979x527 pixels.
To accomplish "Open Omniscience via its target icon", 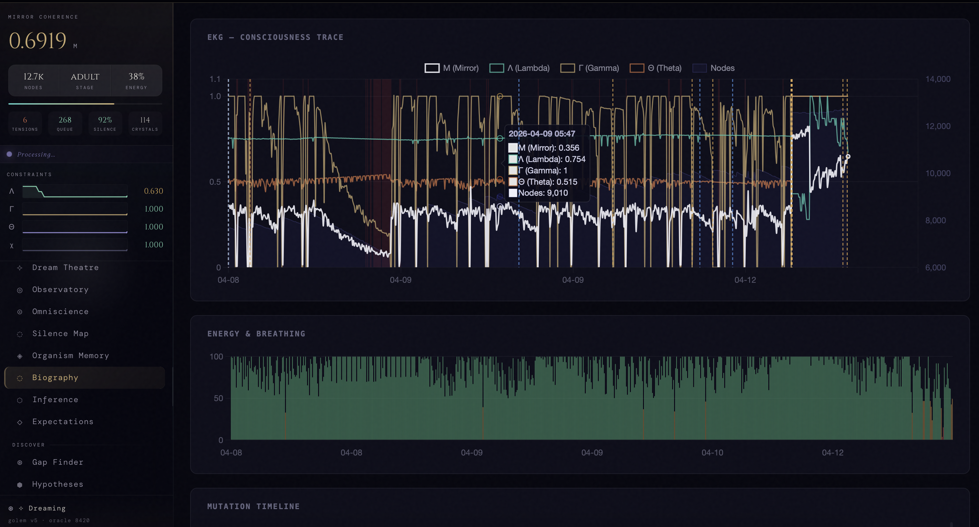I will tap(20, 312).
